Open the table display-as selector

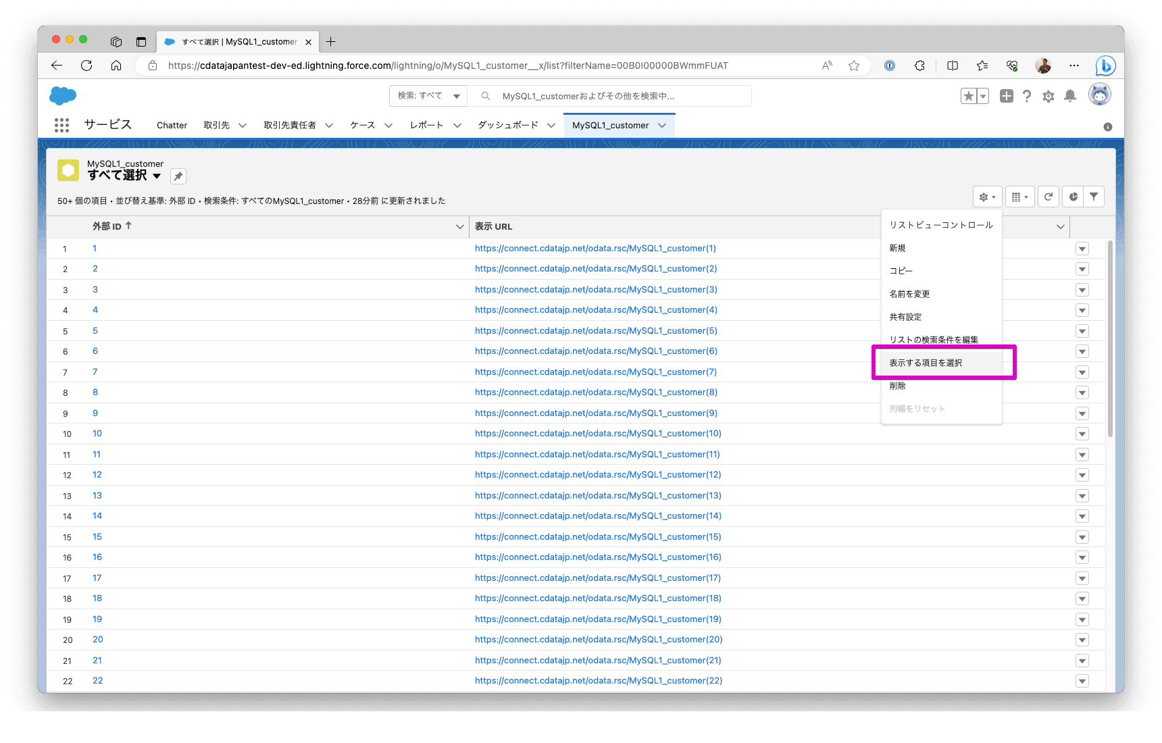click(x=1019, y=197)
